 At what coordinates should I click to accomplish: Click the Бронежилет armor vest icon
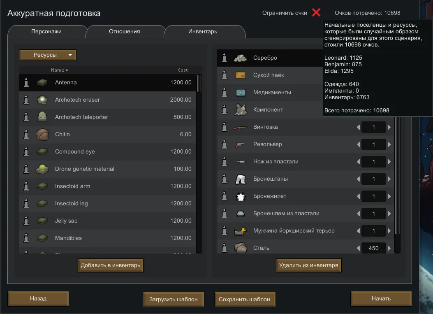pos(241,196)
